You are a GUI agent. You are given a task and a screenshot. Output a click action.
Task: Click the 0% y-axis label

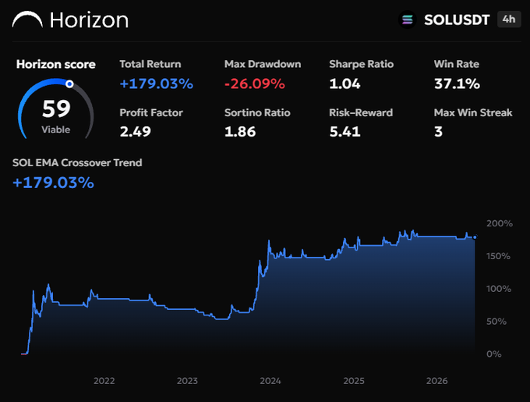pos(494,354)
